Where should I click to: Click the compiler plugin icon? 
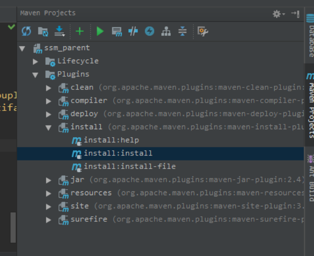pyautogui.click(x=64, y=102)
